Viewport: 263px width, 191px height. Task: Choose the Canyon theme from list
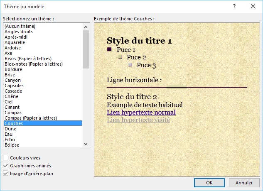[12, 80]
